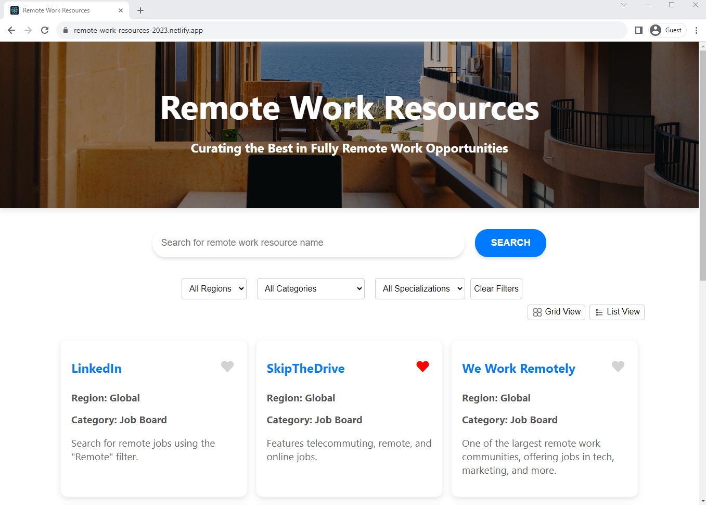The width and height of the screenshot is (706, 505).
Task: Click the 'Curating the Best' subtitle
Action: (349, 148)
